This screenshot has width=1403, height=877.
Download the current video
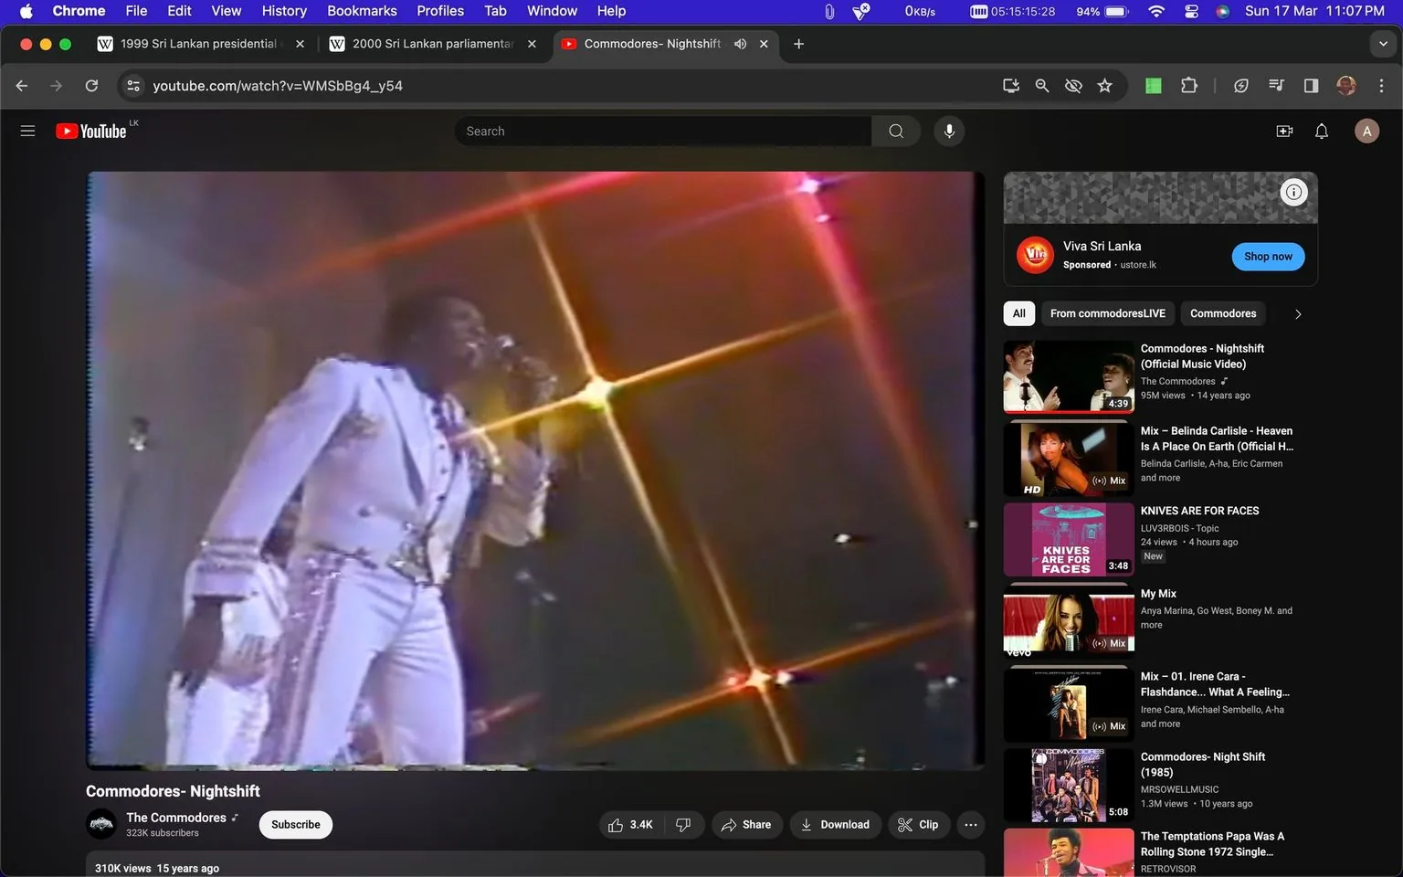pyautogui.click(x=834, y=824)
